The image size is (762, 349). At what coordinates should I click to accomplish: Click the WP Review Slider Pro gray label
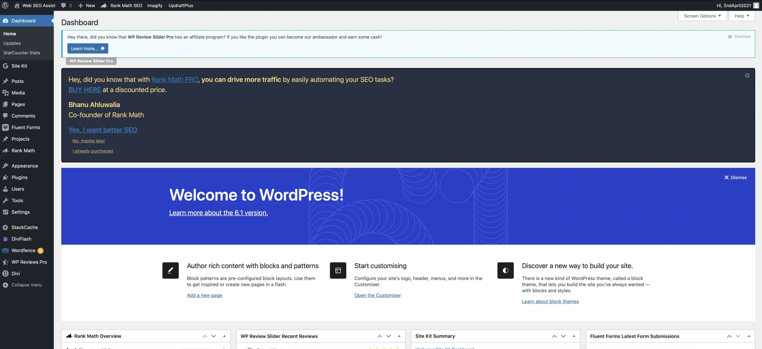coord(91,61)
